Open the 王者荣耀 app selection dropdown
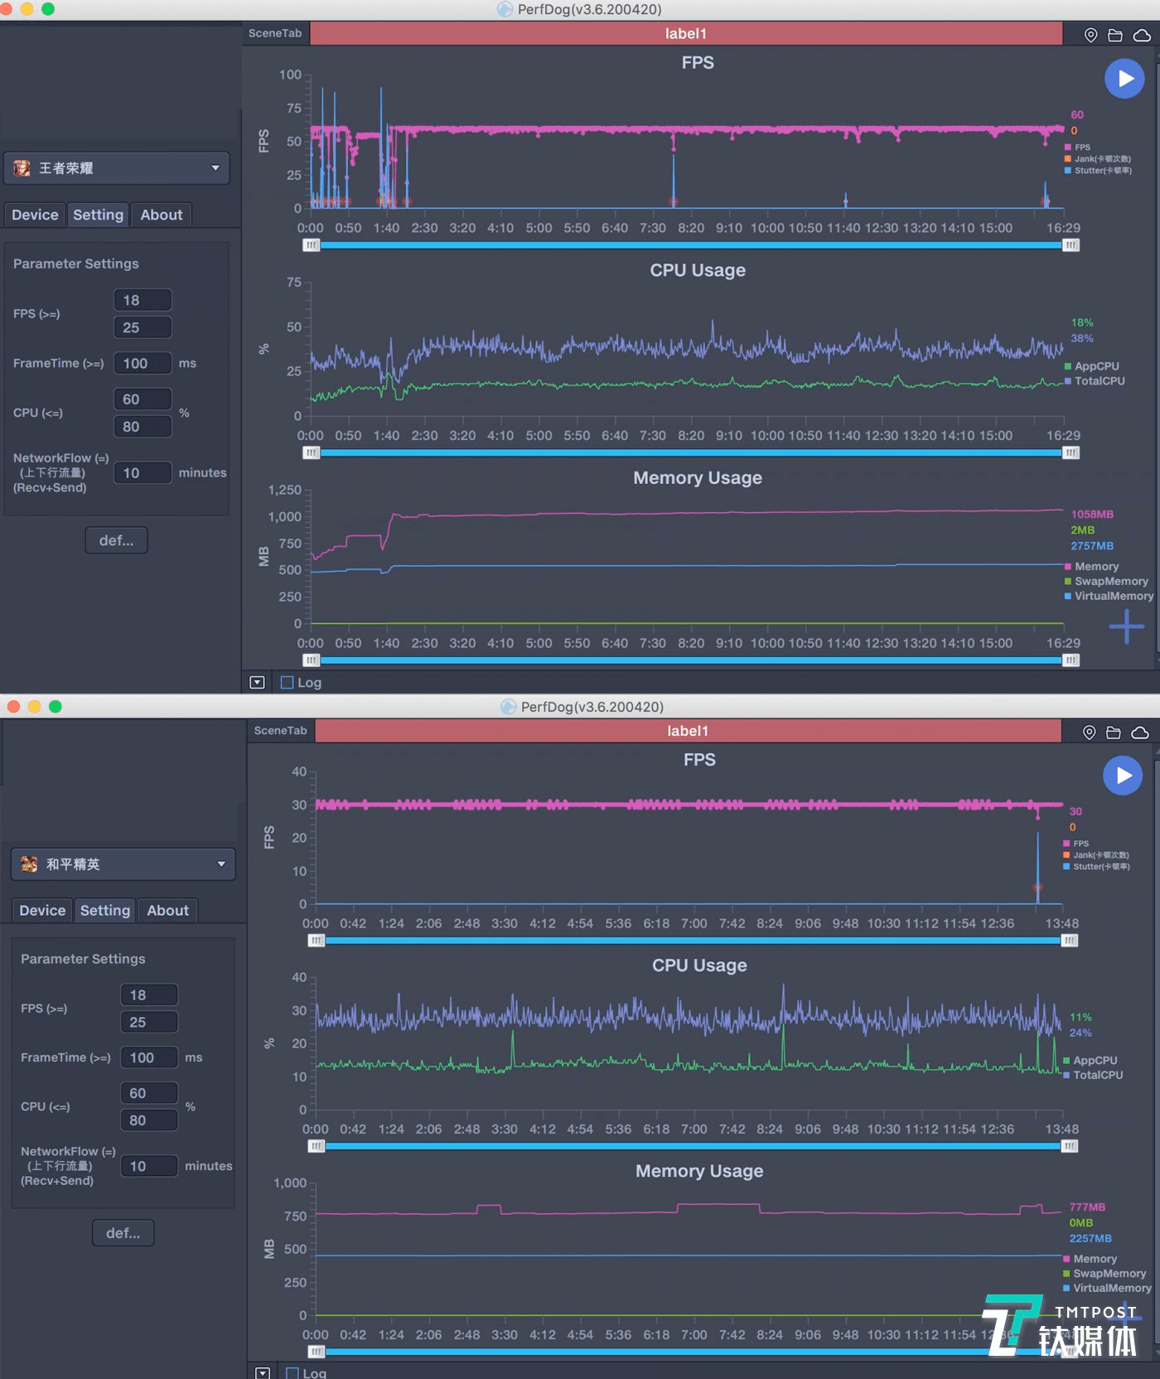Screen dimensions: 1160x1379 click(117, 168)
